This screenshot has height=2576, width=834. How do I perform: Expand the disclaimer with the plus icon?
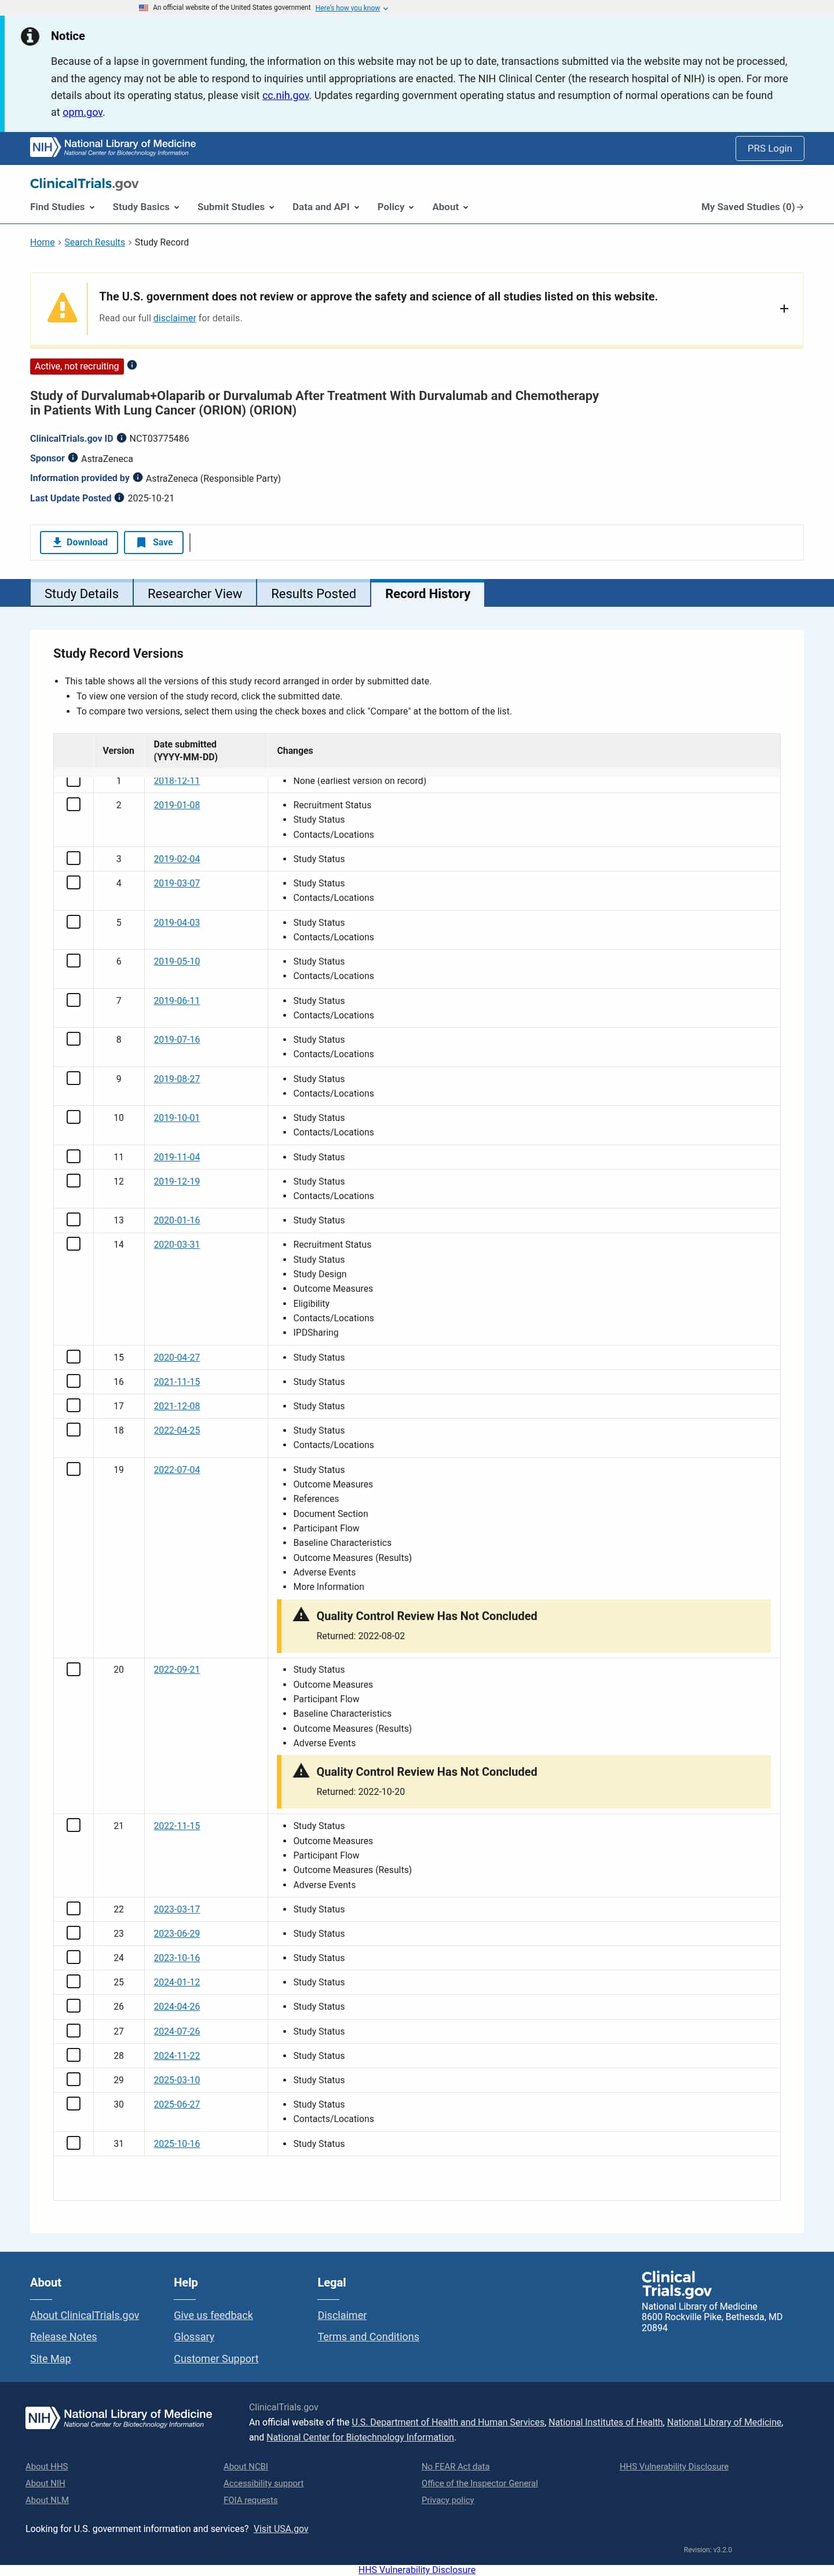tap(784, 309)
